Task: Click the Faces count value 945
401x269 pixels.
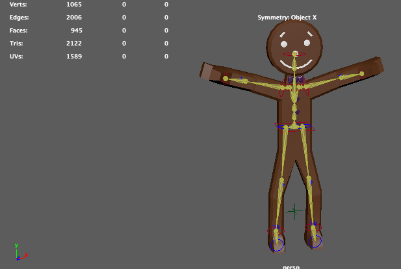Action: pos(77,31)
